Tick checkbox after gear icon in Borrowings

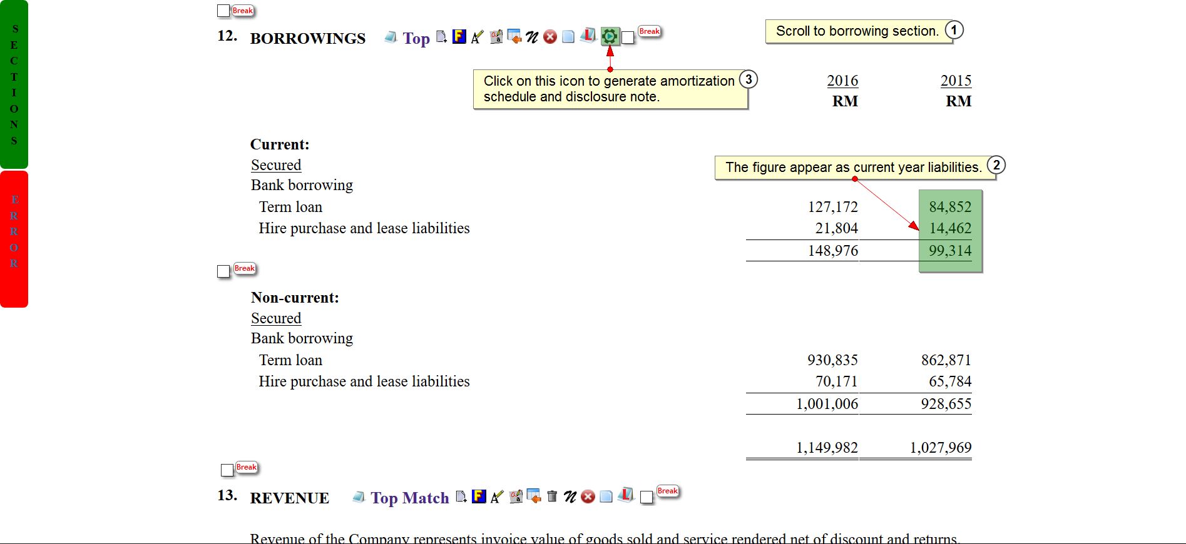[x=628, y=38]
